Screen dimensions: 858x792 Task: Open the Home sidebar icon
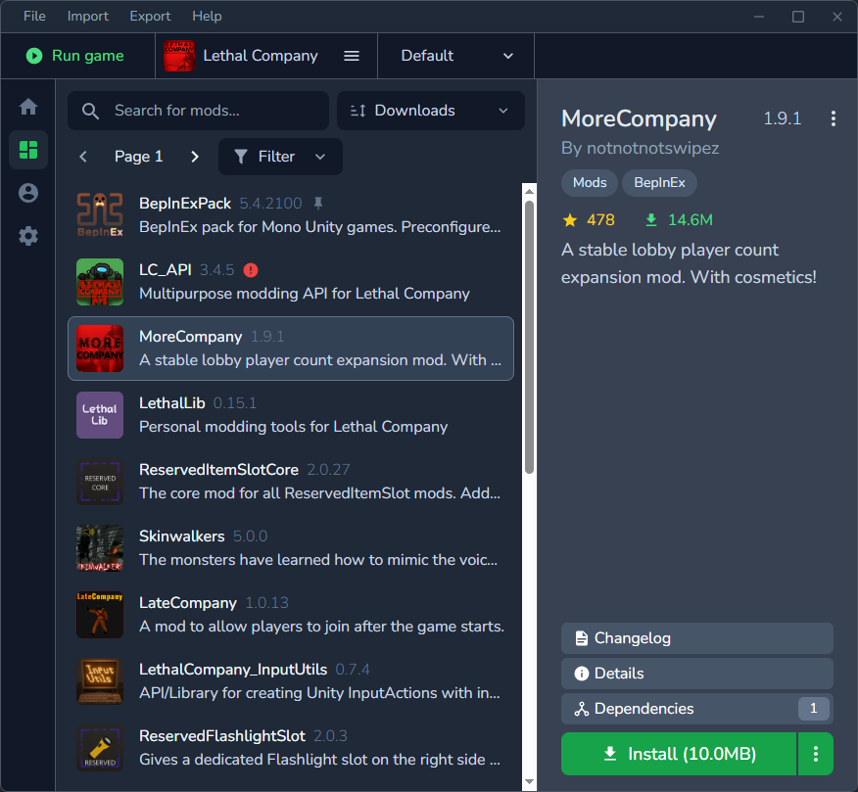(28, 106)
